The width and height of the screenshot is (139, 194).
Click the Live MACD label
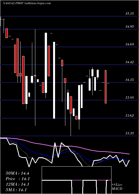click(117, 187)
